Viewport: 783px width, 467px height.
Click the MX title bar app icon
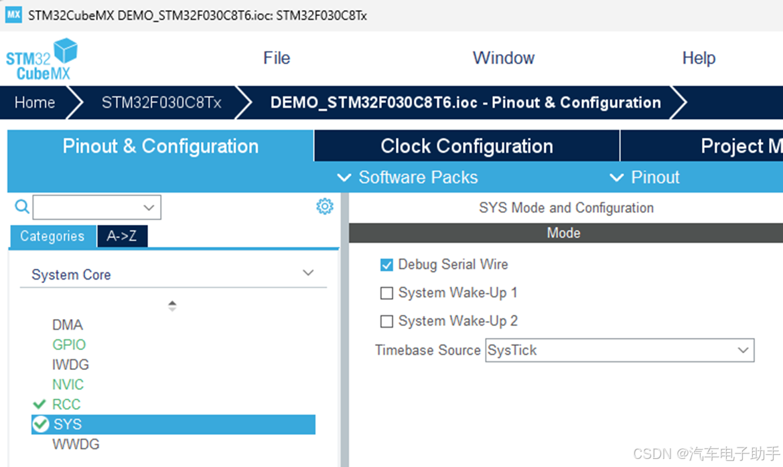click(13, 15)
